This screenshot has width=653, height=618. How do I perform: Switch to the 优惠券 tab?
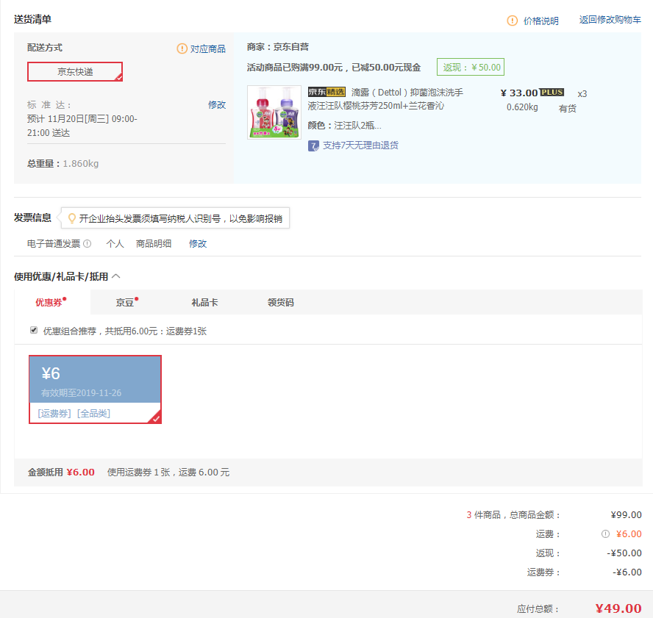coord(51,302)
